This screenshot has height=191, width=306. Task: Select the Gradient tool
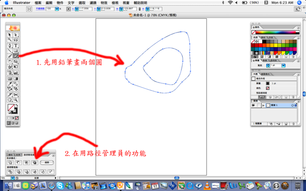(16, 79)
